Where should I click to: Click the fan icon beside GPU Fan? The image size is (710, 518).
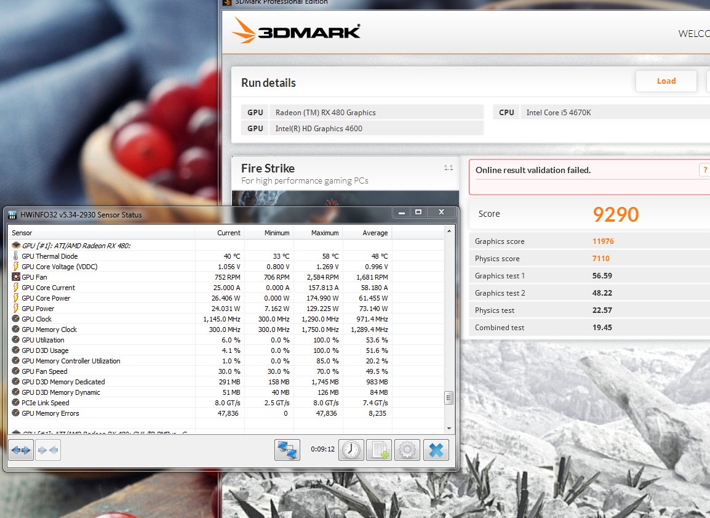tap(16, 277)
